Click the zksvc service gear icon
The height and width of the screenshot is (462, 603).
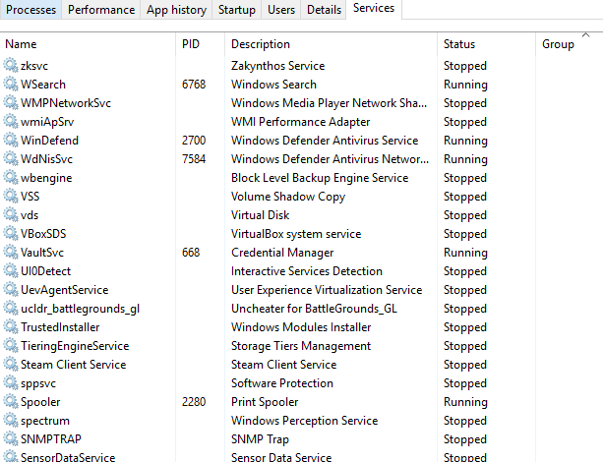pyautogui.click(x=11, y=66)
